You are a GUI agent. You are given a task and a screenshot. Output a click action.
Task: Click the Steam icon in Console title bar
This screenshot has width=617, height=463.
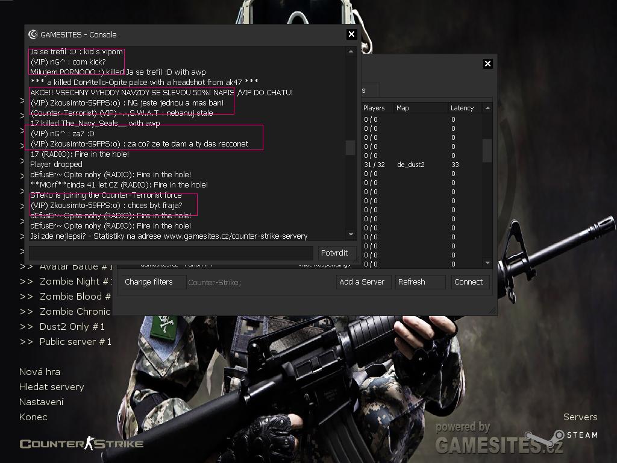click(x=33, y=34)
